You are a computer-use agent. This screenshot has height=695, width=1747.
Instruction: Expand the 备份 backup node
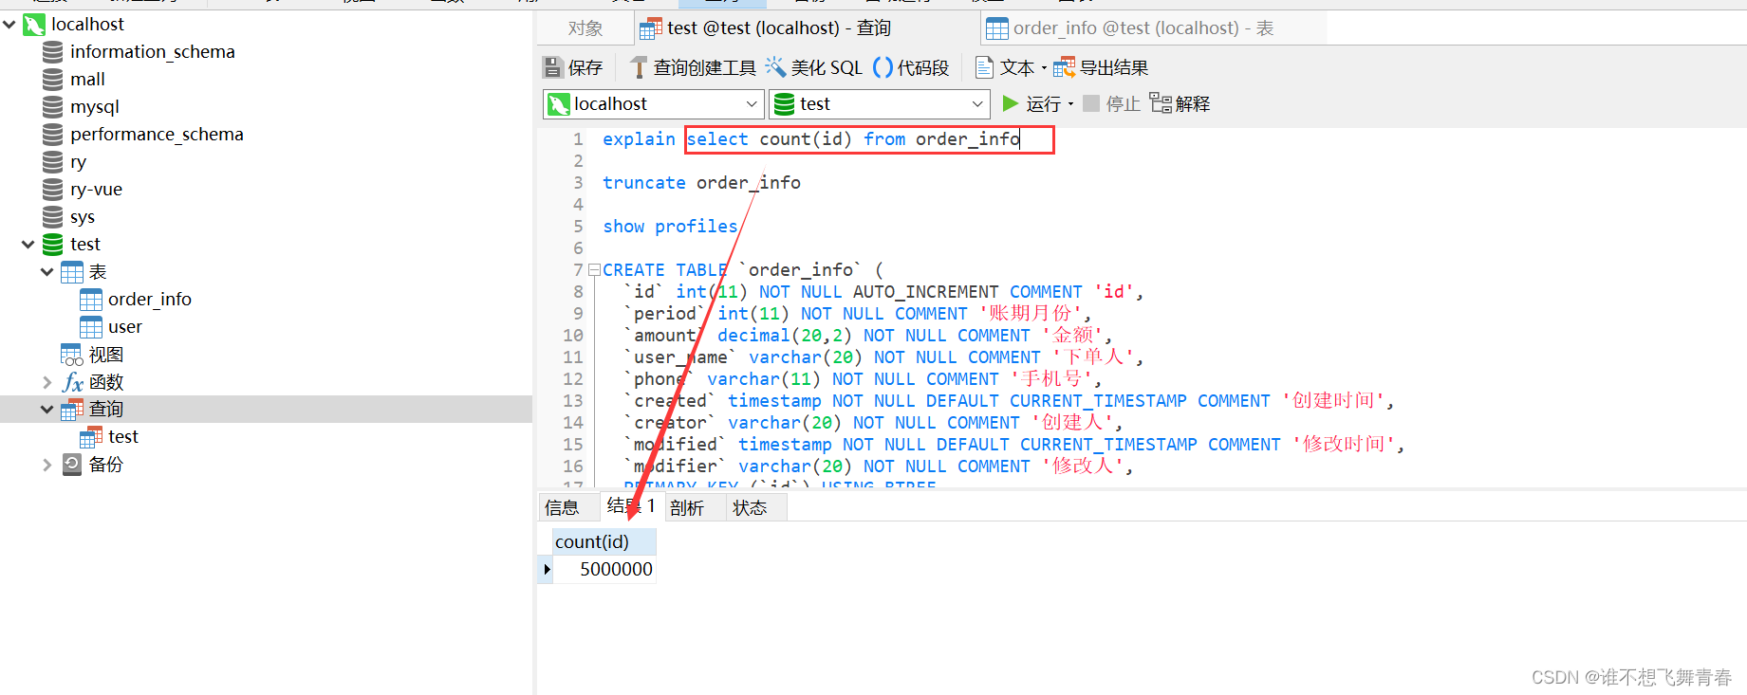pyautogui.click(x=47, y=465)
